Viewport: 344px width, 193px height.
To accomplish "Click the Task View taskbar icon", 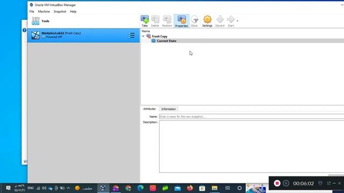I will point(227,188).
